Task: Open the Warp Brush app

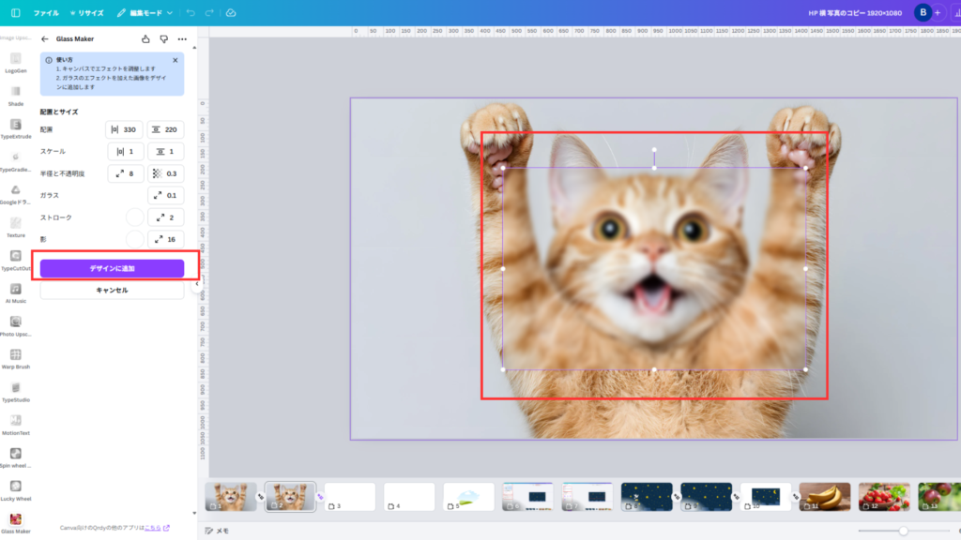Action: point(16,356)
